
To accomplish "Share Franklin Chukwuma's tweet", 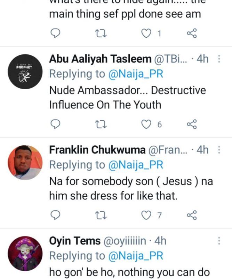I will pyautogui.click(x=192, y=215).
